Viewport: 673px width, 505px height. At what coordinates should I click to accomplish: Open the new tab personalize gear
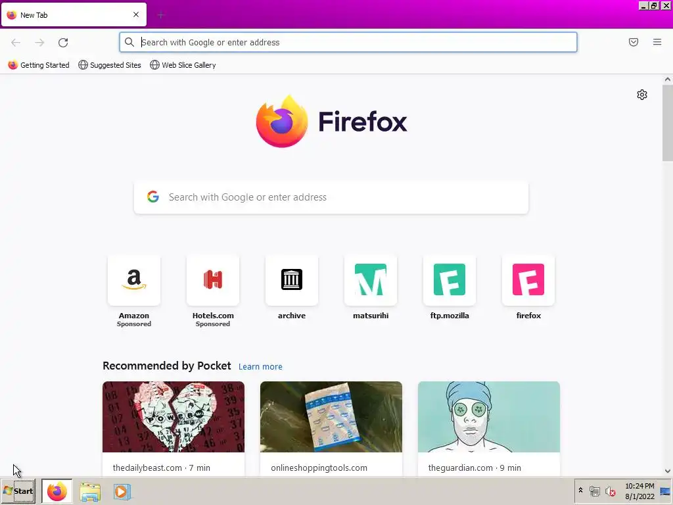(x=642, y=95)
